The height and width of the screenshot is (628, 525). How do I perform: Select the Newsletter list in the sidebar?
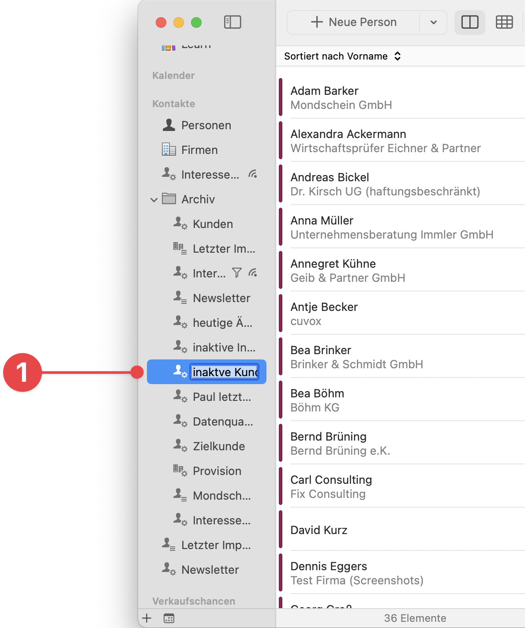(x=221, y=298)
